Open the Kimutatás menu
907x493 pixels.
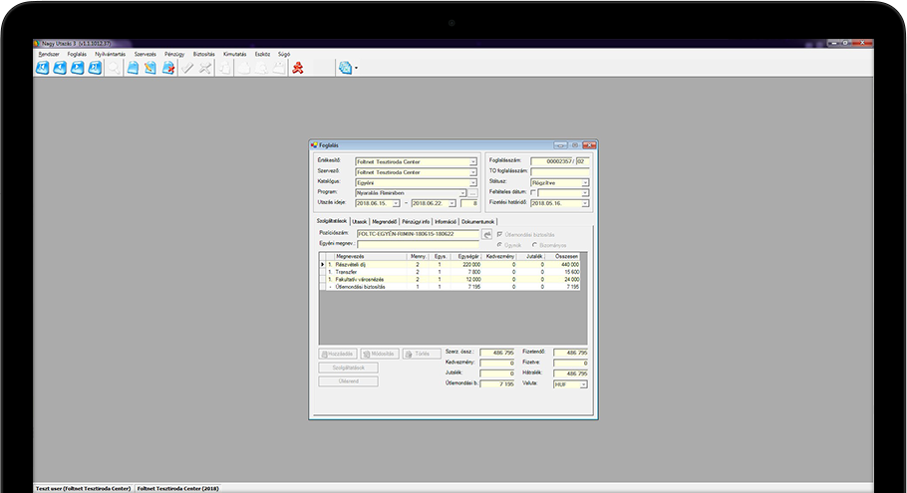click(x=235, y=54)
